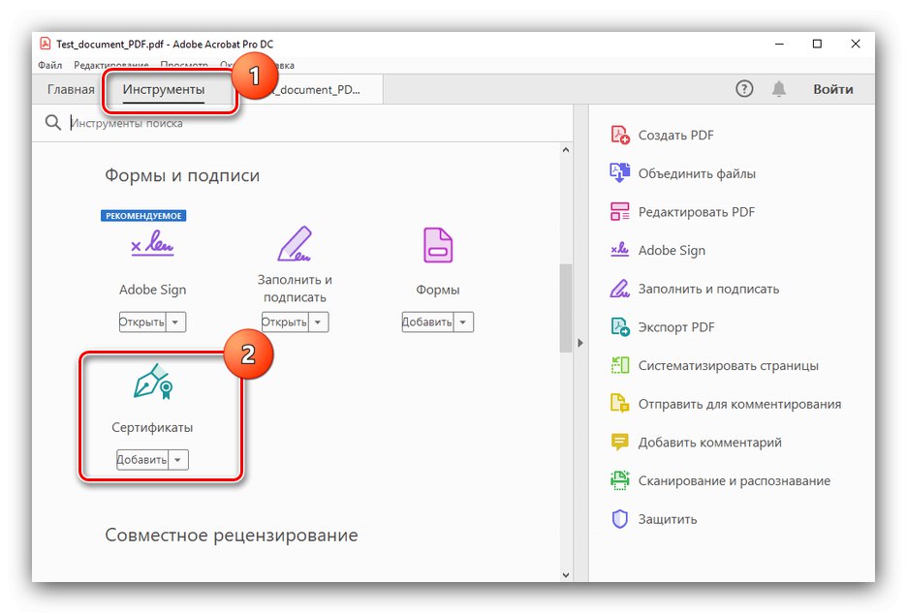Open the Файл menu
This screenshot has width=907, height=614.
[49, 65]
